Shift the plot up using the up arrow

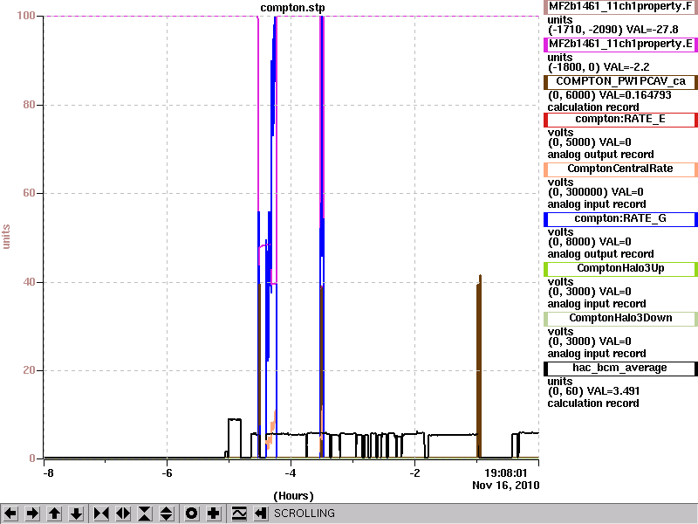point(54,514)
